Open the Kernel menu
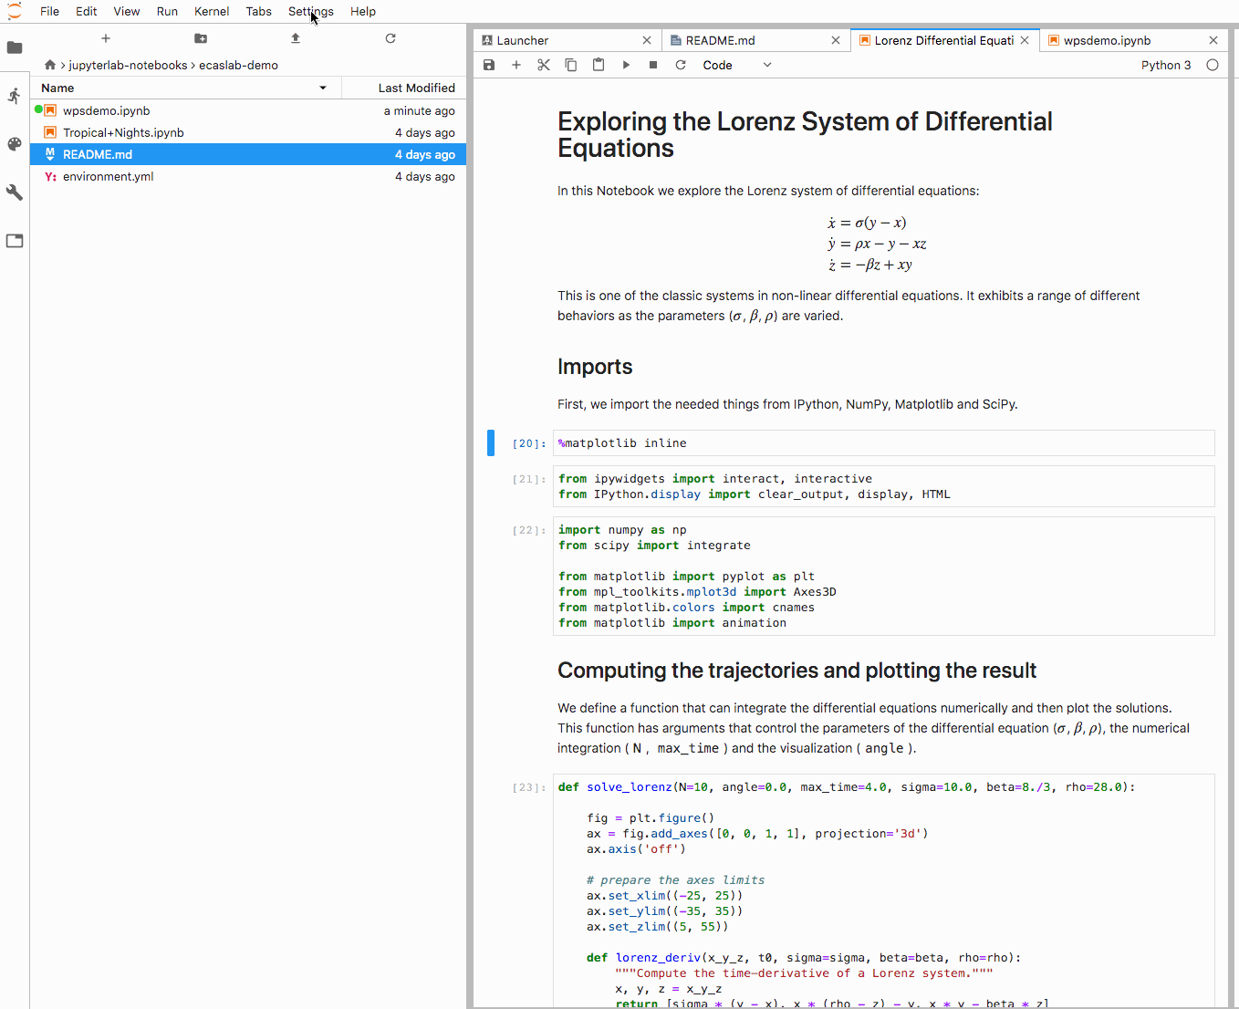 click(212, 11)
